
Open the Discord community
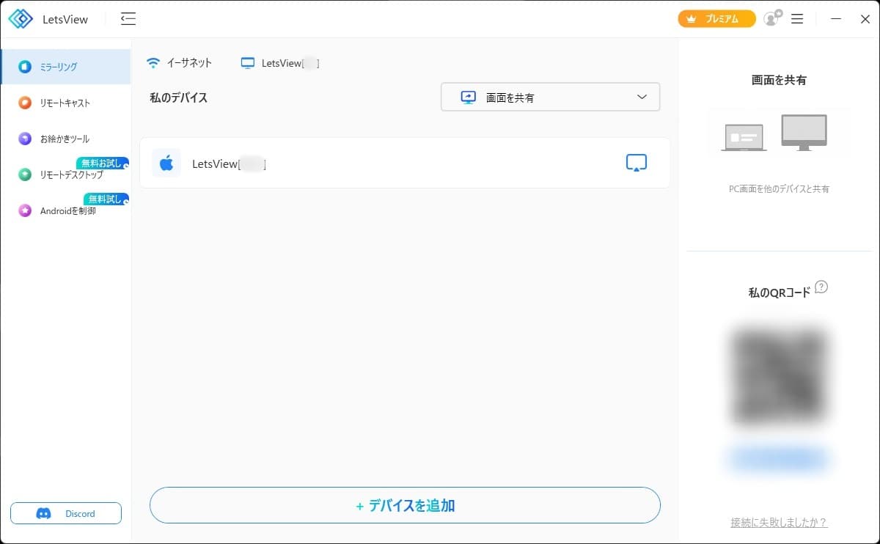click(66, 513)
